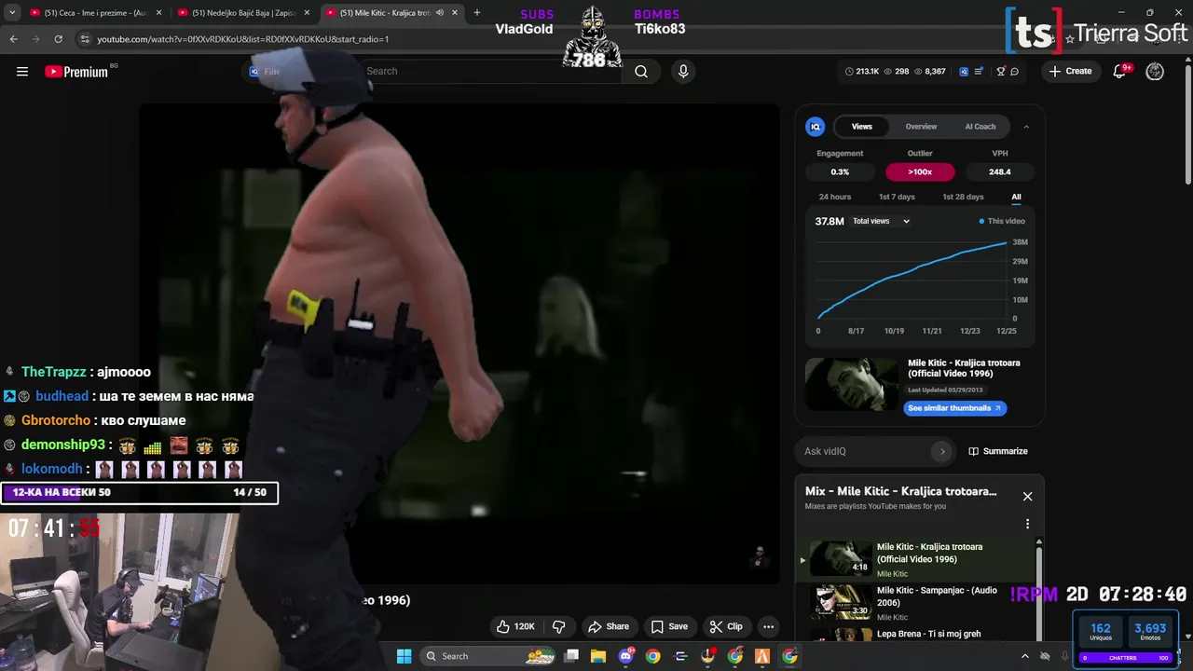Close the Mix playlist panel
Viewport: 1193px width, 671px height.
[x=1027, y=497]
